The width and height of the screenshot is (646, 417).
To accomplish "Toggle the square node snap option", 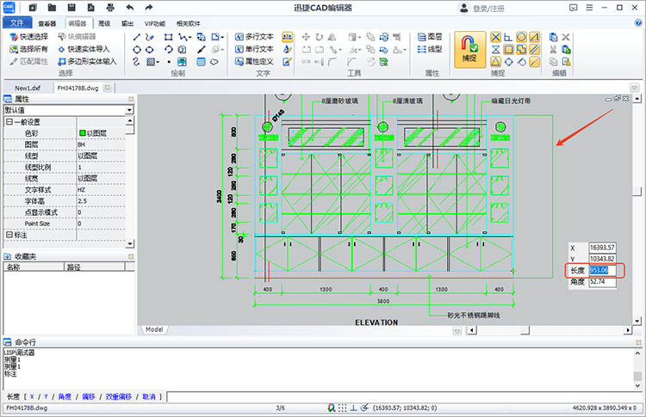I will tap(508, 50).
